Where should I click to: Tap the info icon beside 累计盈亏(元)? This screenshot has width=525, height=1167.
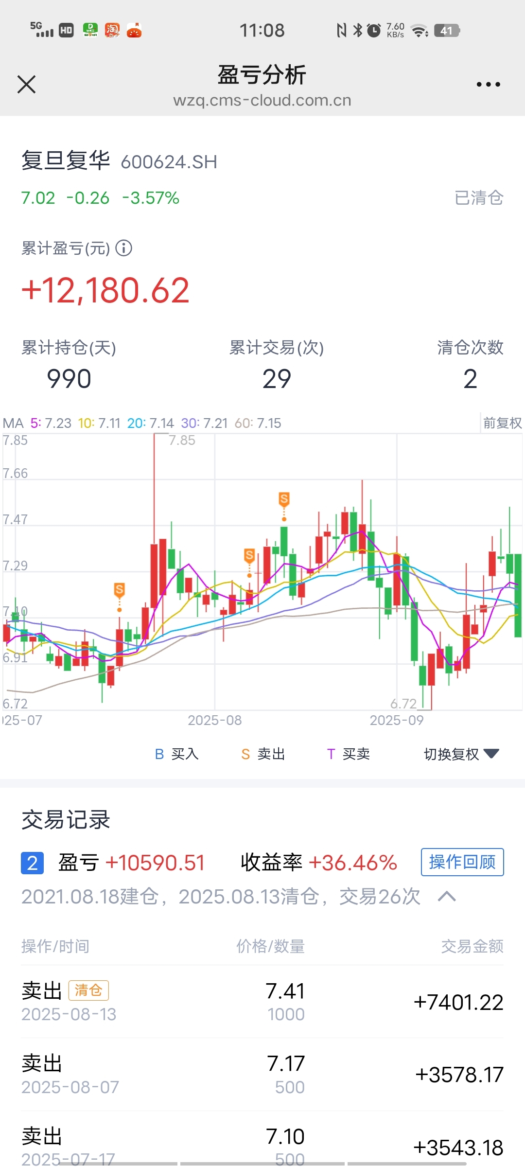pyautogui.click(x=124, y=248)
